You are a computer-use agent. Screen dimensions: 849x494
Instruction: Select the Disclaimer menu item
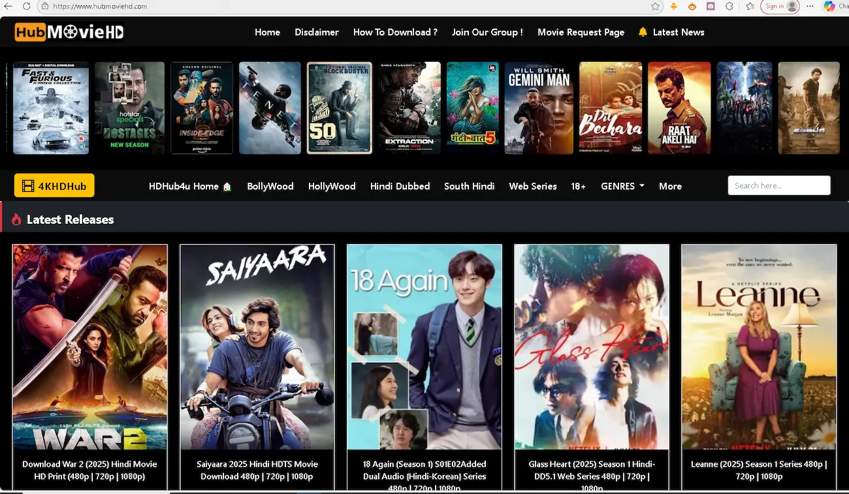(317, 31)
